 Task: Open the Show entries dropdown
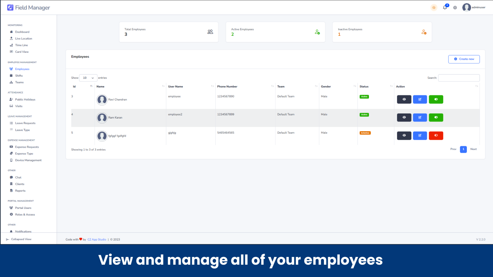(88, 78)
